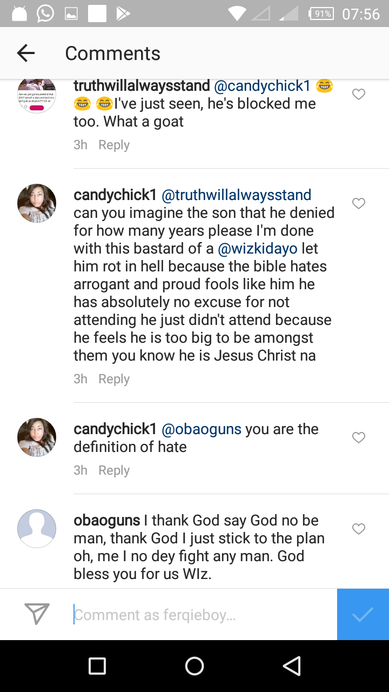Open the obaoguns username link
389x692 pixels.
107,521
